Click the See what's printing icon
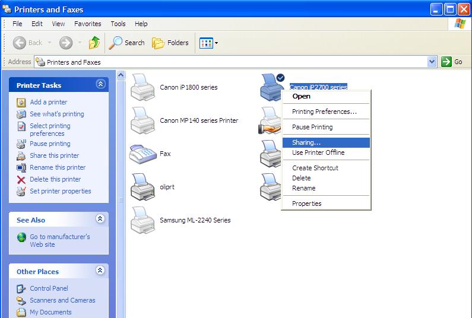The height and width of the screenshot is (318, 472). tap(21, 115)
